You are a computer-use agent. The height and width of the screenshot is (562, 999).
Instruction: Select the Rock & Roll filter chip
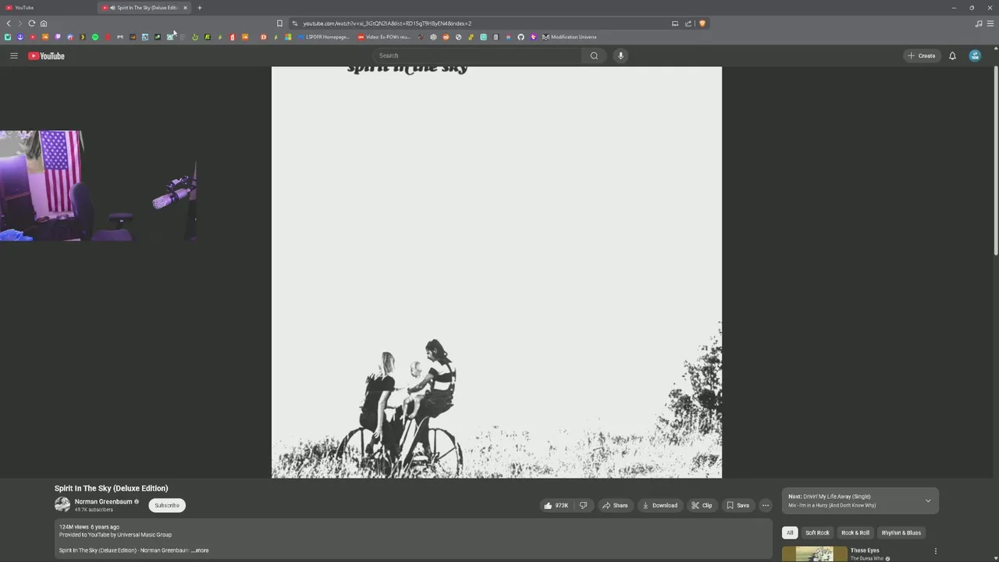point(855,532)
